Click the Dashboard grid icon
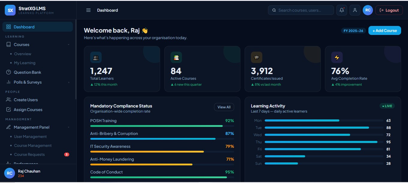 click(x=8, y=27)
